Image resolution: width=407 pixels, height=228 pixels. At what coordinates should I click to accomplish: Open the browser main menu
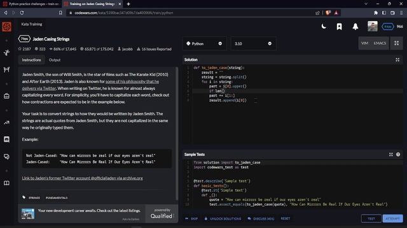coord(401,13)
